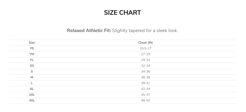Click the M size label
This screenshot has width=246, height=112.
point(32,77)
